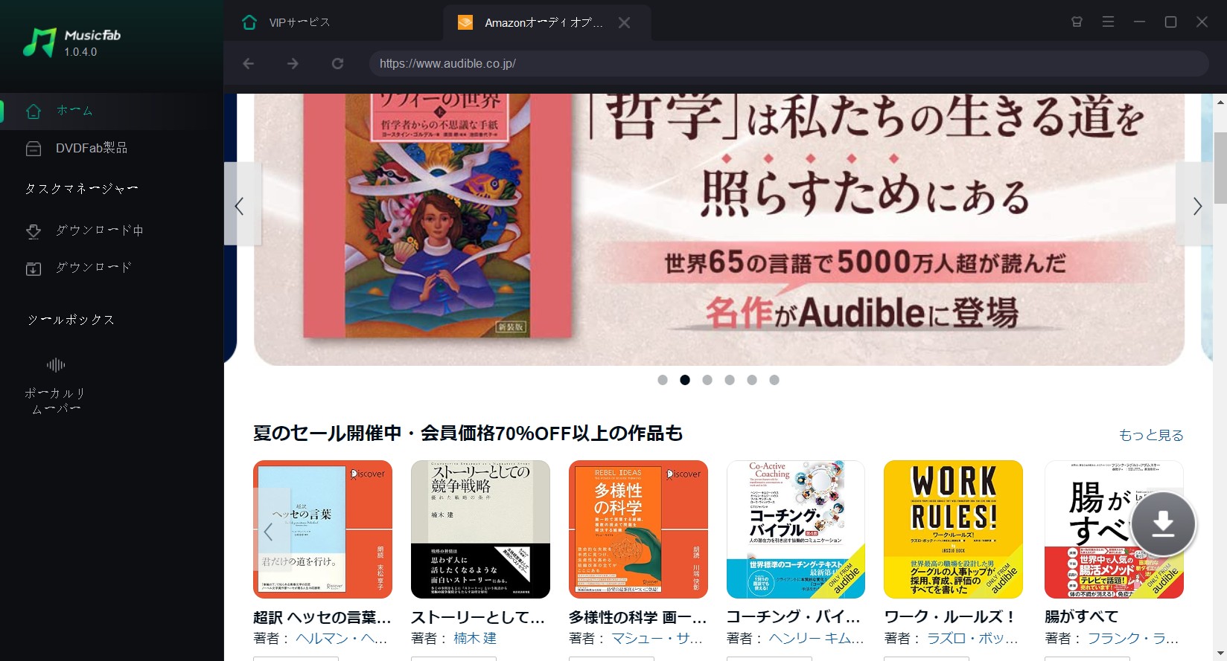Open DVDFab製品 in the sidebar
The height and width of the screenshot is (661, 1227).
(112, 149)
